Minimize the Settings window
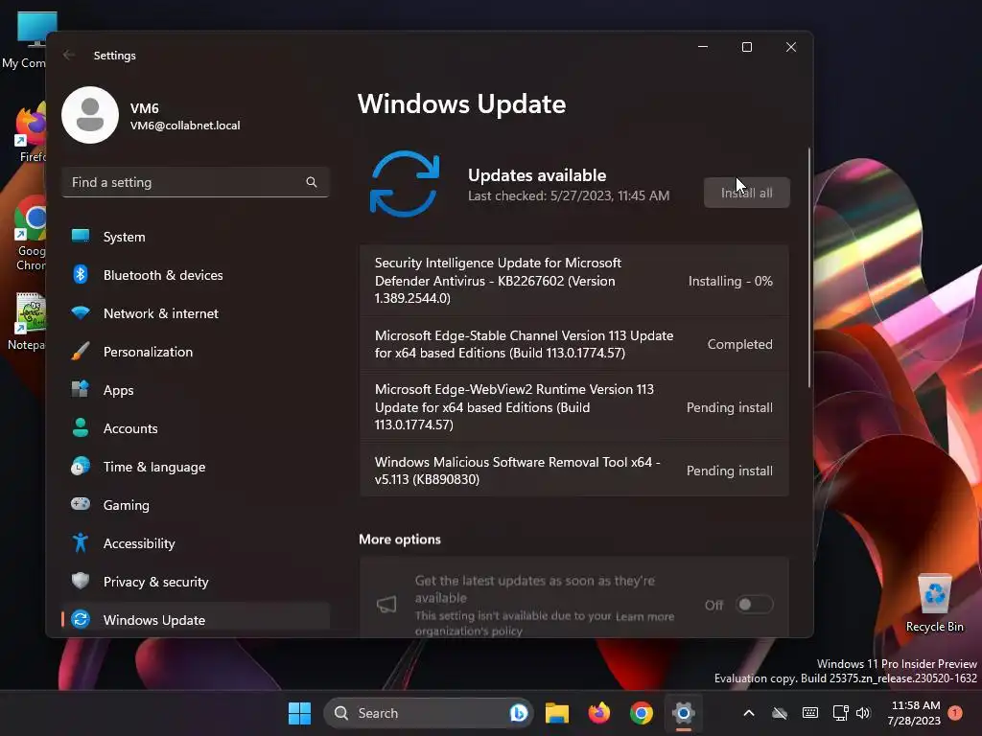 [703, 47]
